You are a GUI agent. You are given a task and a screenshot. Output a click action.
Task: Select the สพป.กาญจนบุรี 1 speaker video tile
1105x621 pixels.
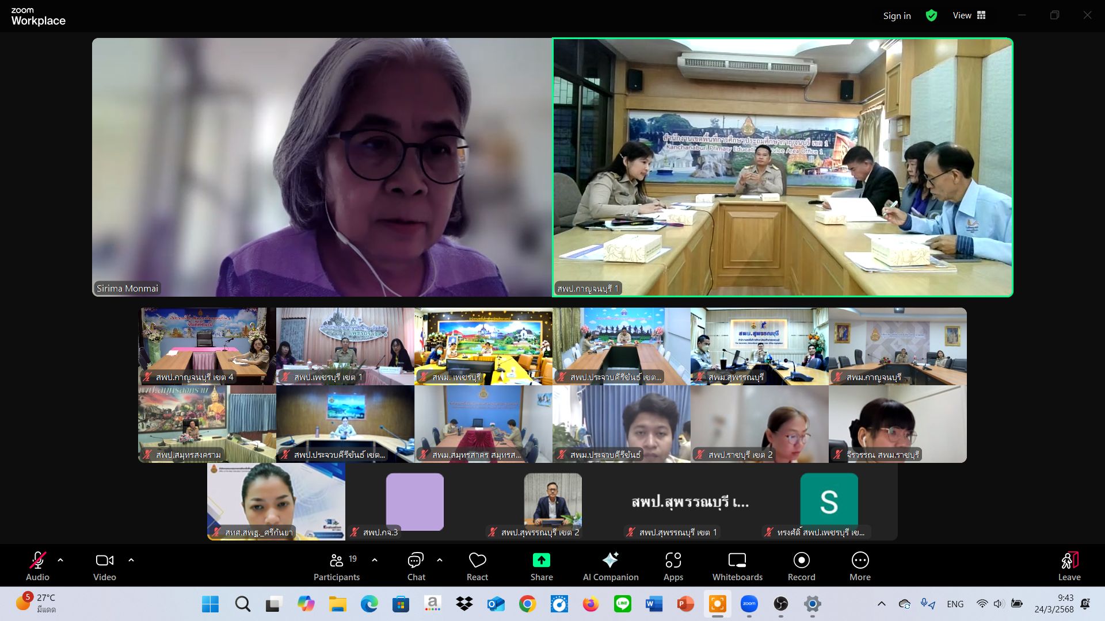783,167
